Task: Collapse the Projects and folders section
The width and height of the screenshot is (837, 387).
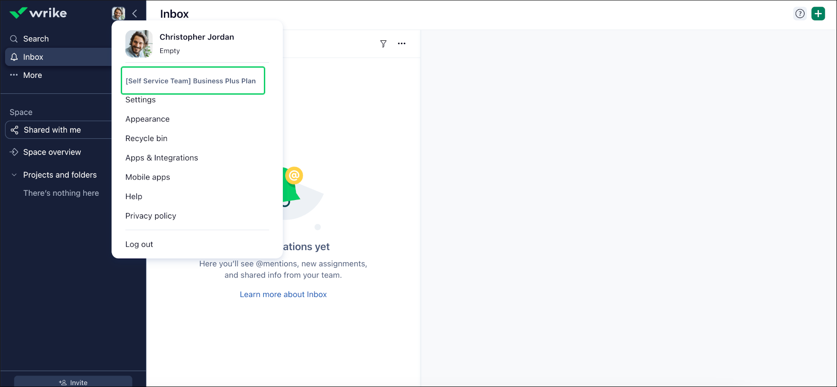Action: click(14, 175)
